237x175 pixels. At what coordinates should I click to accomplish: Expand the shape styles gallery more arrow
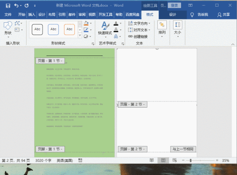pyautogui.click(x=80, y=36)
